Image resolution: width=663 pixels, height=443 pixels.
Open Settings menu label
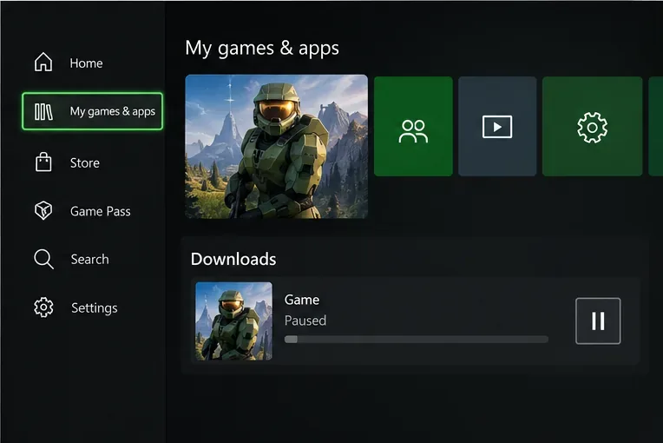pyautogui.click(x=95, y=308)
